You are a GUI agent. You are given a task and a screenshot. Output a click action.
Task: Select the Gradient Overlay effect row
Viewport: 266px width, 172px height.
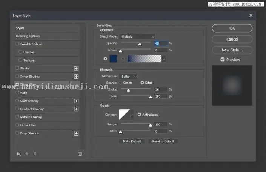[47, 109]
